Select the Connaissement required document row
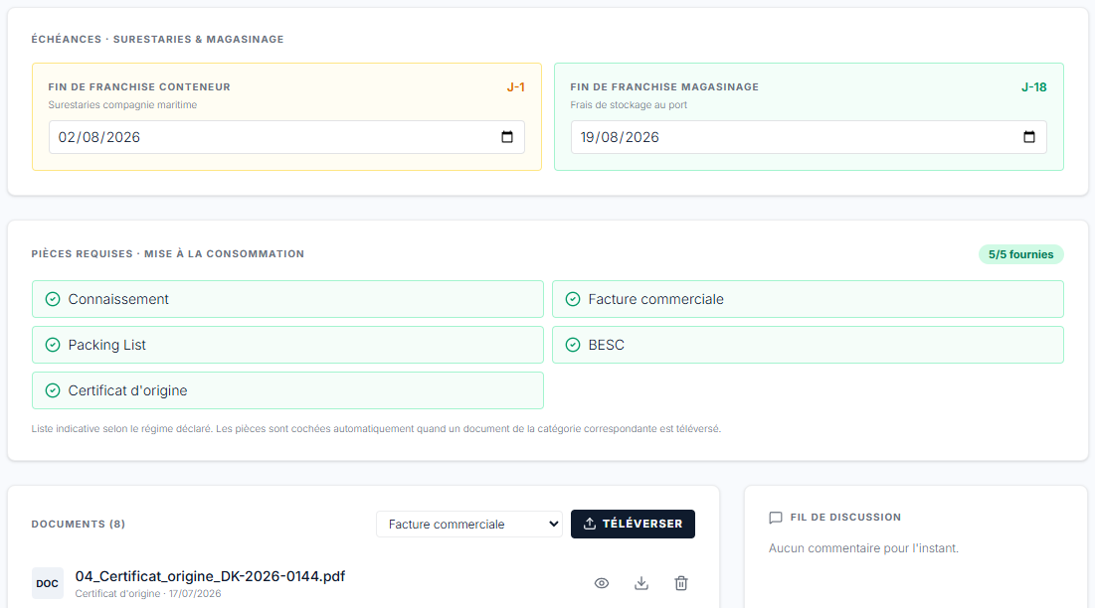Screen dimensions: 1095x608 tap(287, 299)
